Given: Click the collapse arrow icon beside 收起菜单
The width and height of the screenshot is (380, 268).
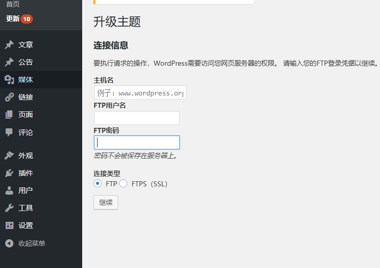Looking at the screenshot, I should click(x=9, y=243).
